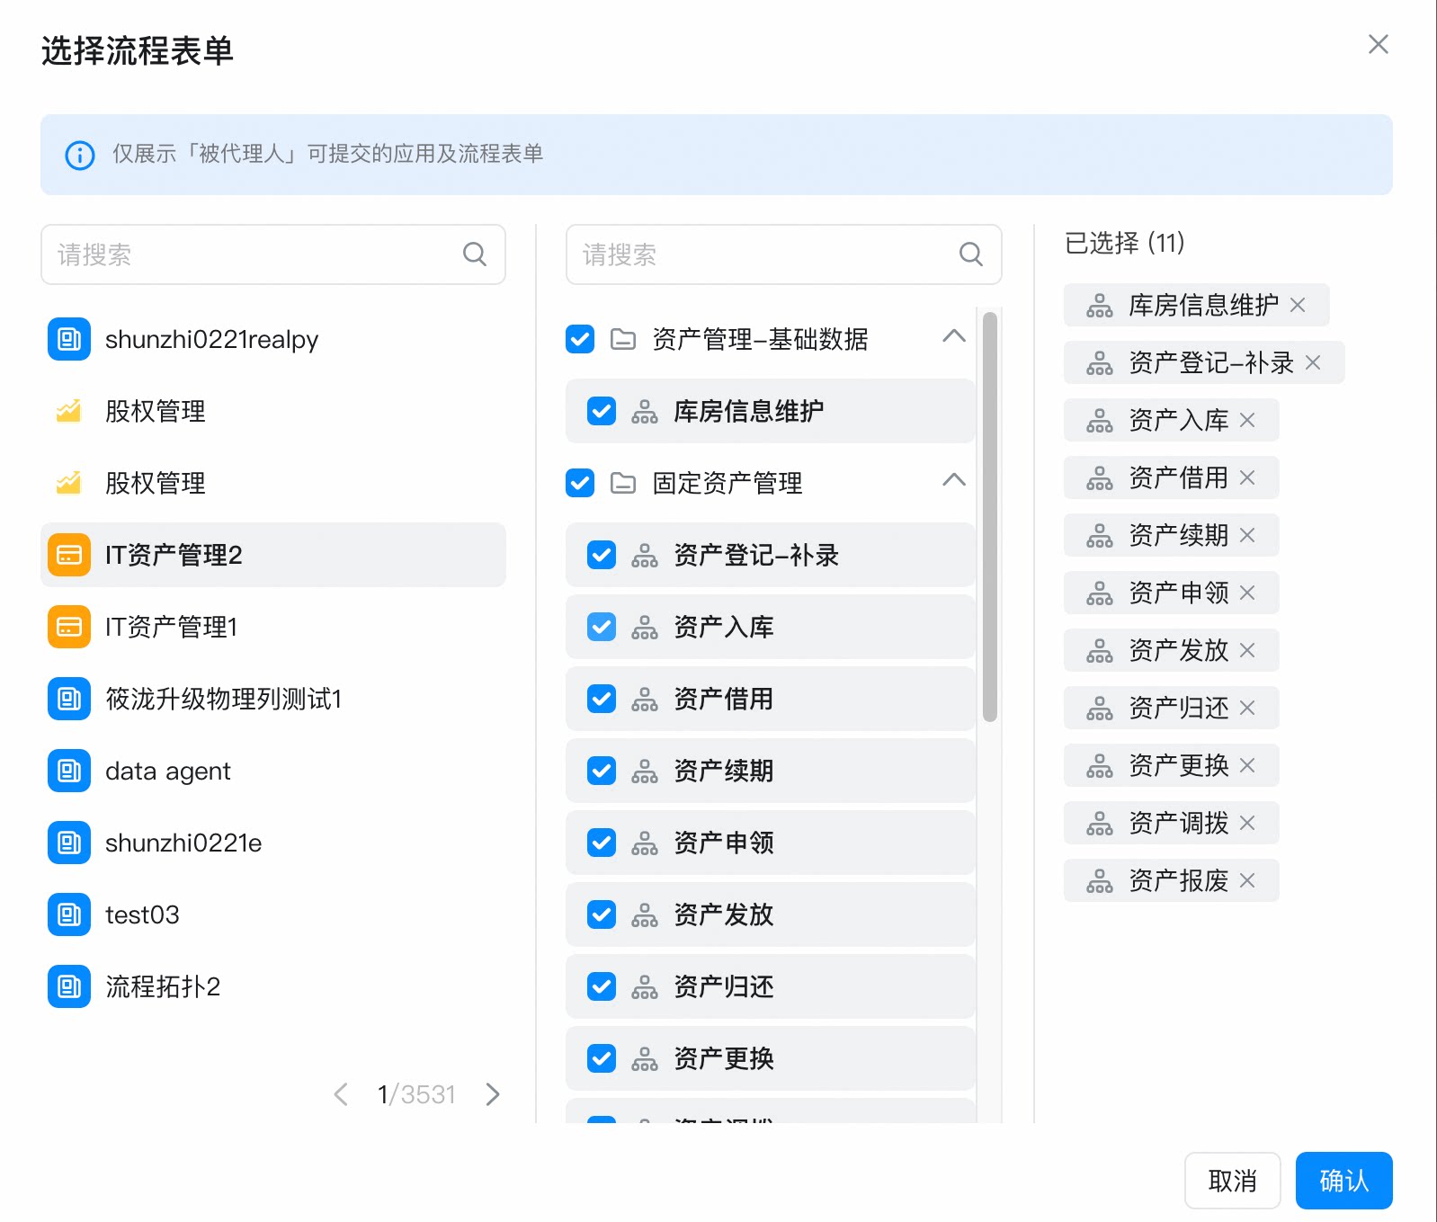Click the search icon in the left search box
Viewport: 1437px width, 1222px height.
coord(474,254)
